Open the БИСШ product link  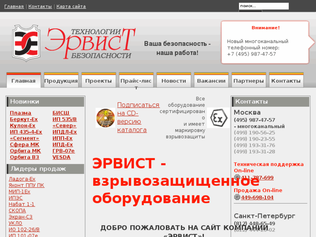[x=61, y=113]
